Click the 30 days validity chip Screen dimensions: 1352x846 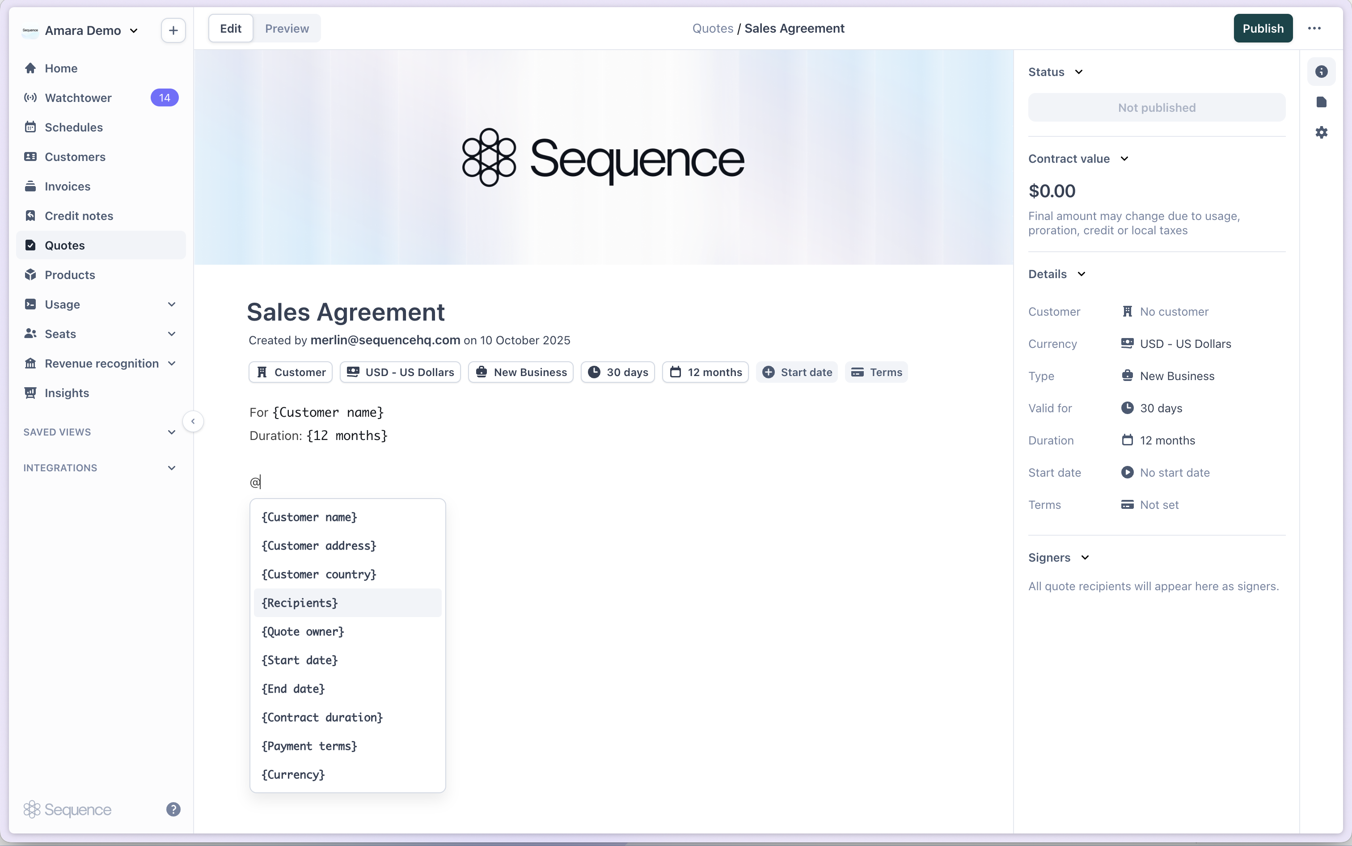617,372
